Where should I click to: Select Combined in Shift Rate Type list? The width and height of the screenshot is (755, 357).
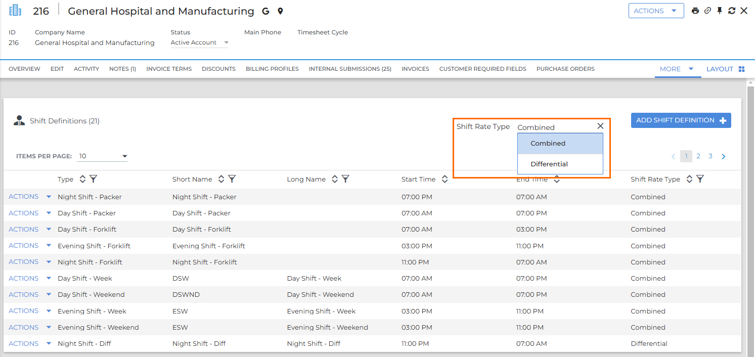560,144
